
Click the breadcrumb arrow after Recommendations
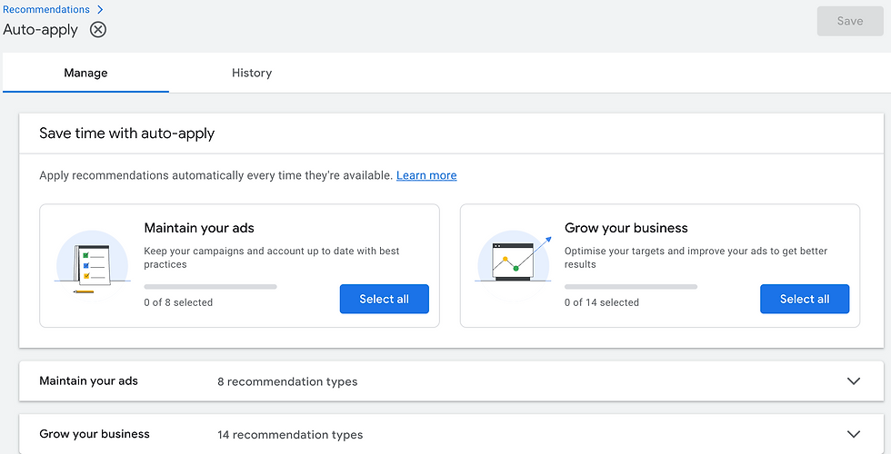(100, 10)
